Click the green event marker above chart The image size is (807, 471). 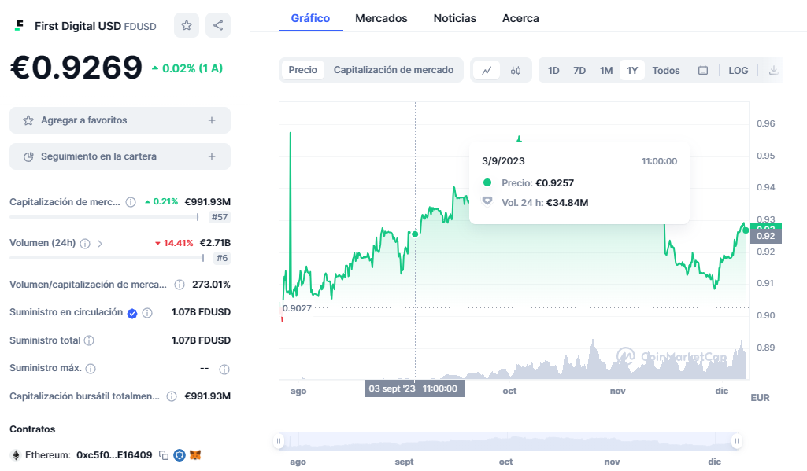[519, 138]
